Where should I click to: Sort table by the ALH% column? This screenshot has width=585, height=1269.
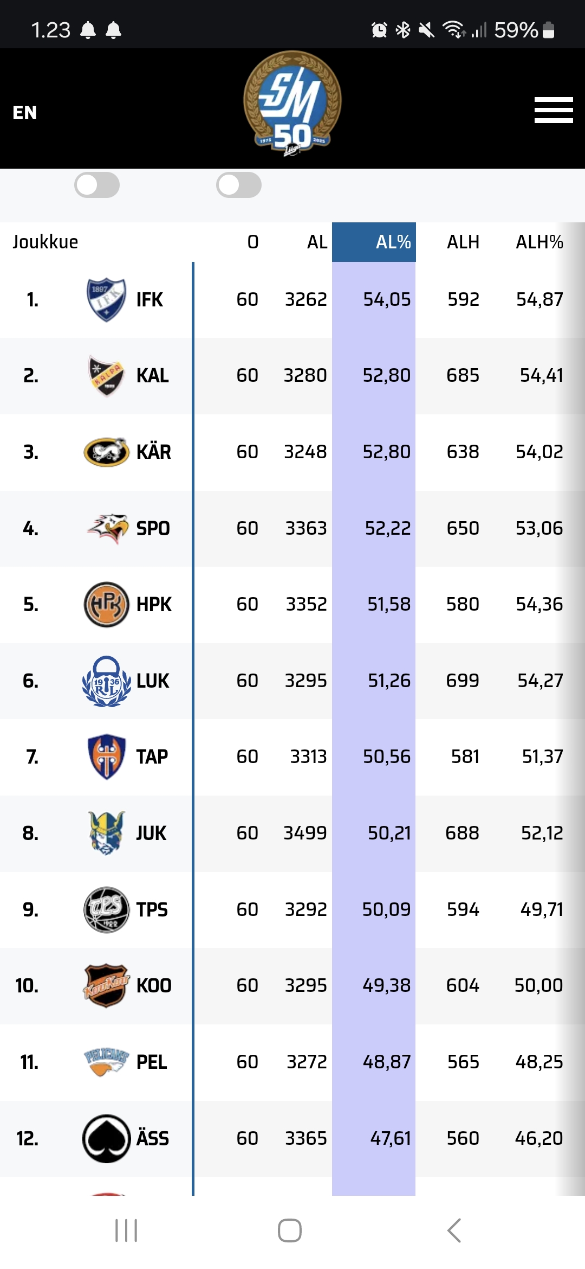(539, 242)
